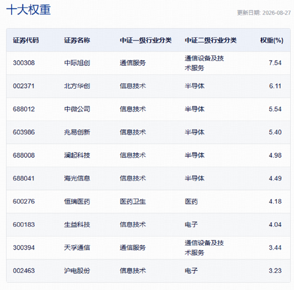
Task: Select stock code 300394
Action: click(24, 248)
